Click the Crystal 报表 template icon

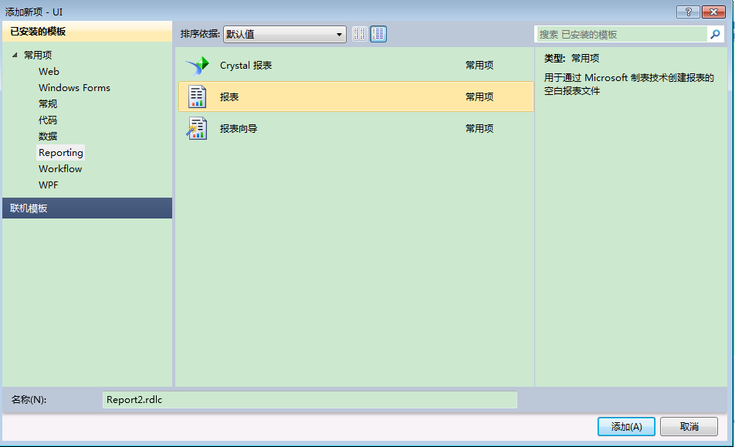click(198, 66)
